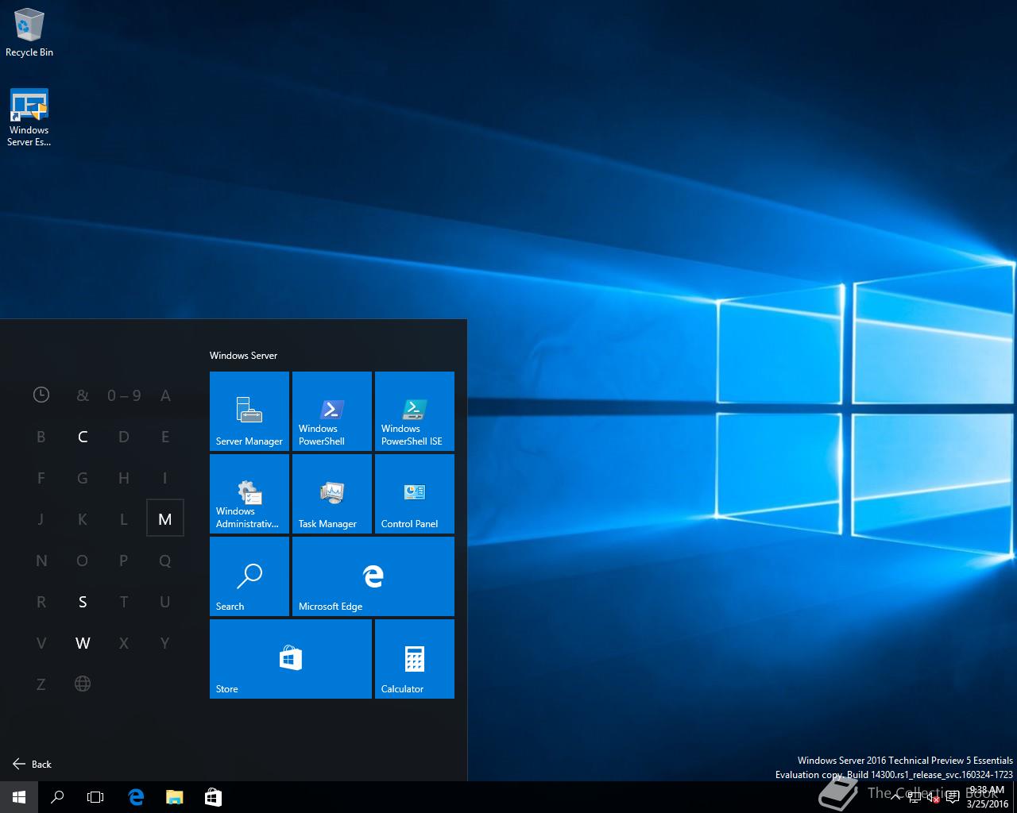This screenshot has height=813, width=1017.
Task: Click letter V in the index
Action: (x=41, y=642)
